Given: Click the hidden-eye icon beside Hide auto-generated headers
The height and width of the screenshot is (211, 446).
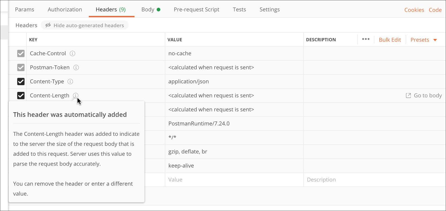Looking at the screenshot, I should pyautogui.click(x=48, y=25).
